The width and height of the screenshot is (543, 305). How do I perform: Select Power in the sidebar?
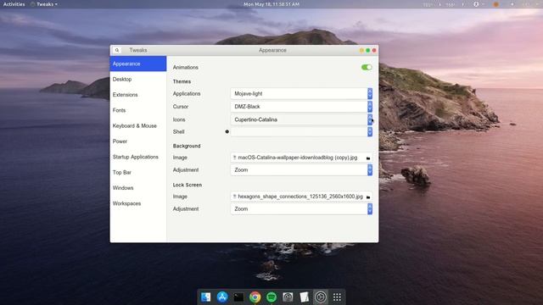(138, 141)
